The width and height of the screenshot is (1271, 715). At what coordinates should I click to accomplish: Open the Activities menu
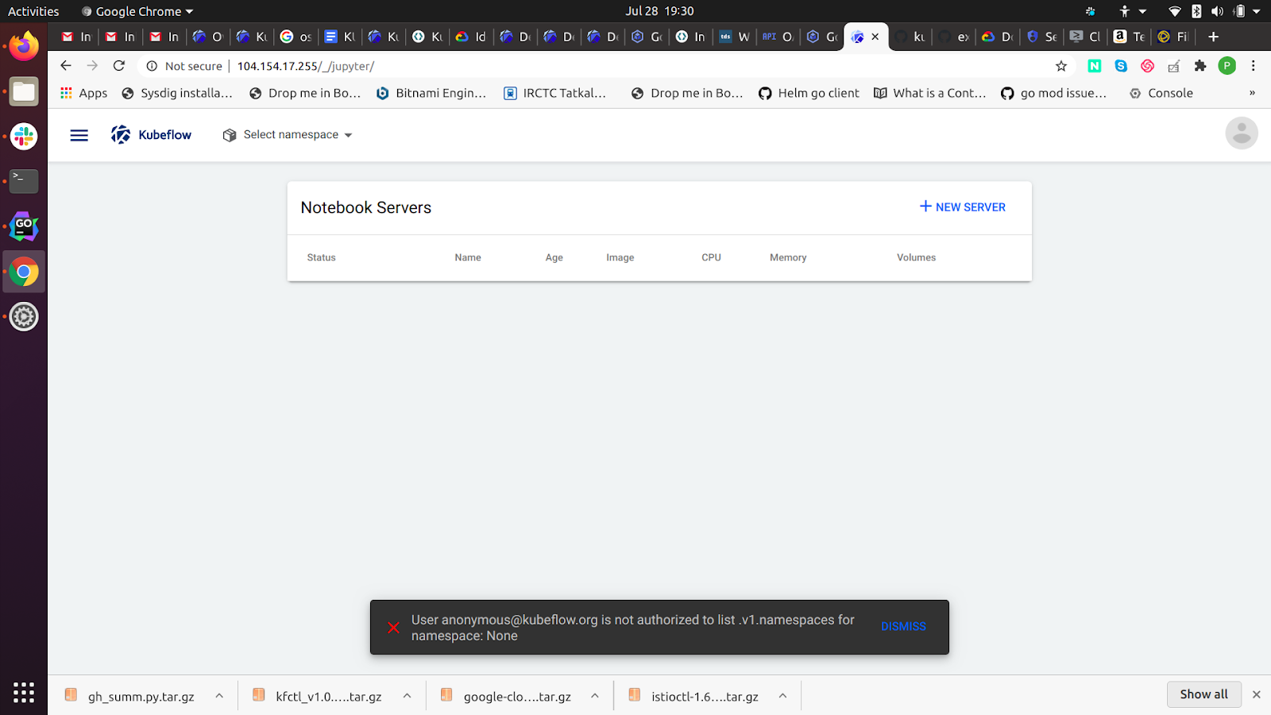pyautogui.click(x=33, y=10)
